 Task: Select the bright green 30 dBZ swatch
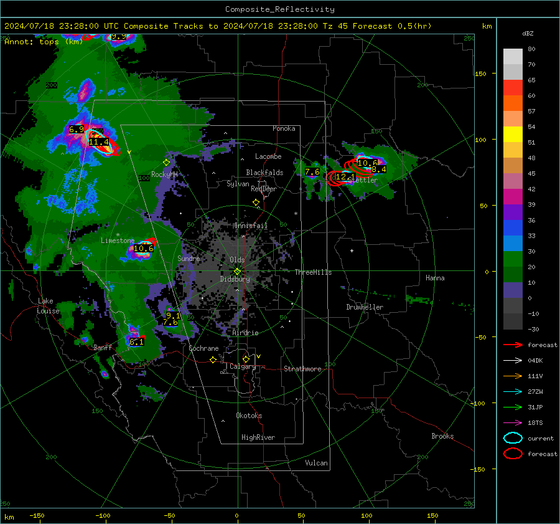click(513, 259)
